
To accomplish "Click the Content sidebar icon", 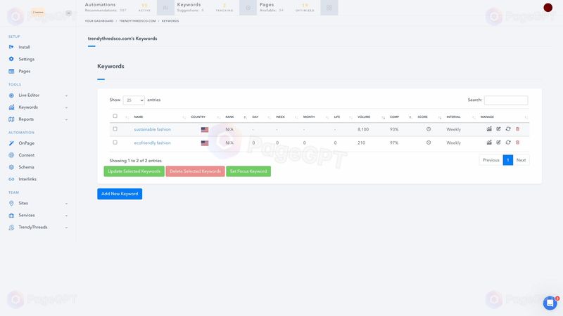I will point(11,155).
